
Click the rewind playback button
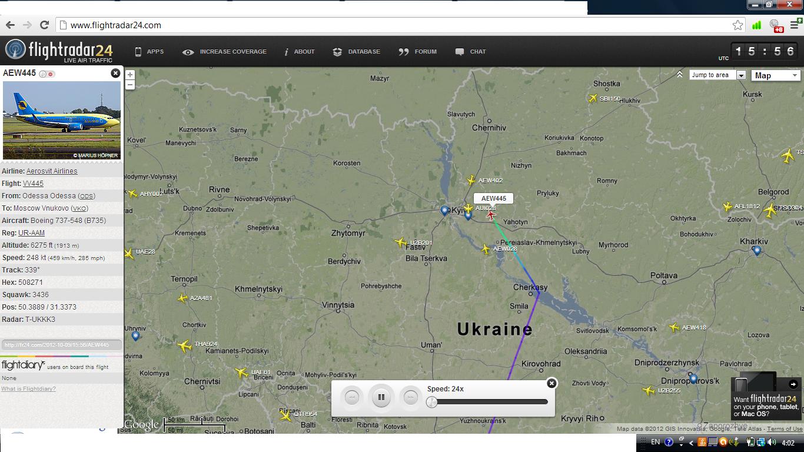352,397
